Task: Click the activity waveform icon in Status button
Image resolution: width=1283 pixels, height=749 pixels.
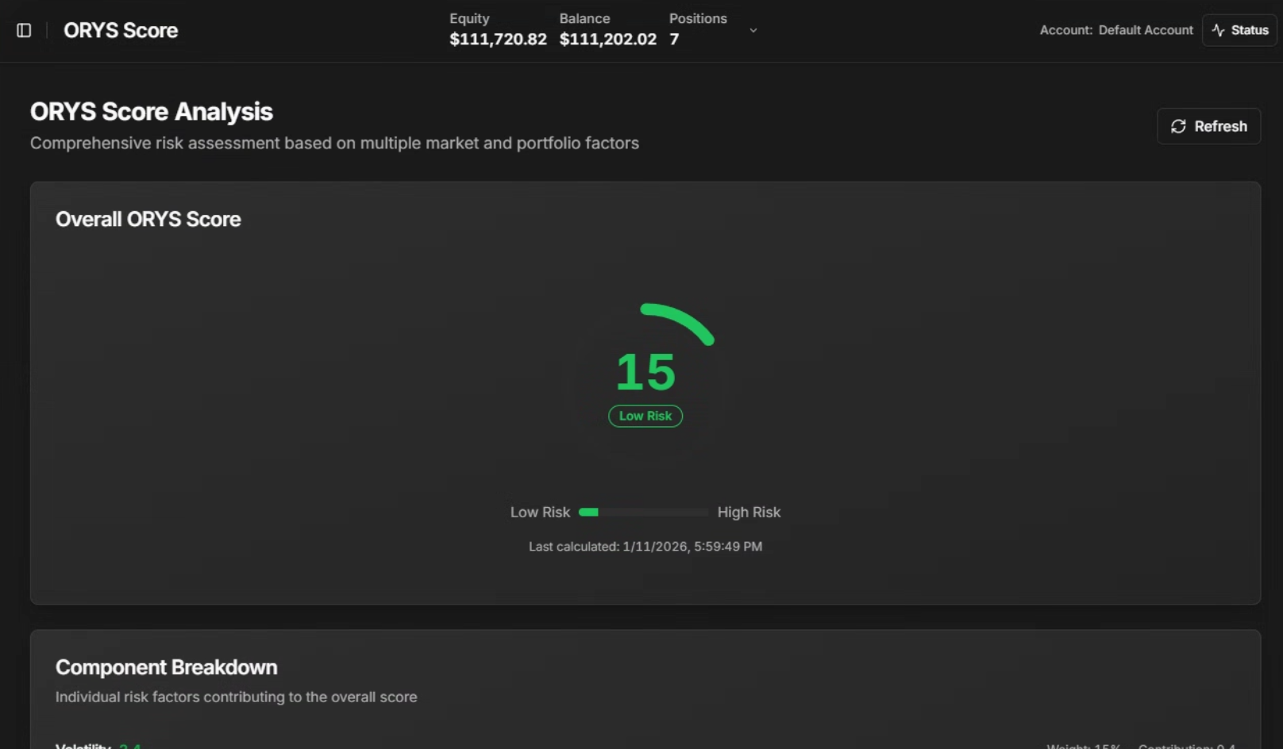Action: [1218, 30]
